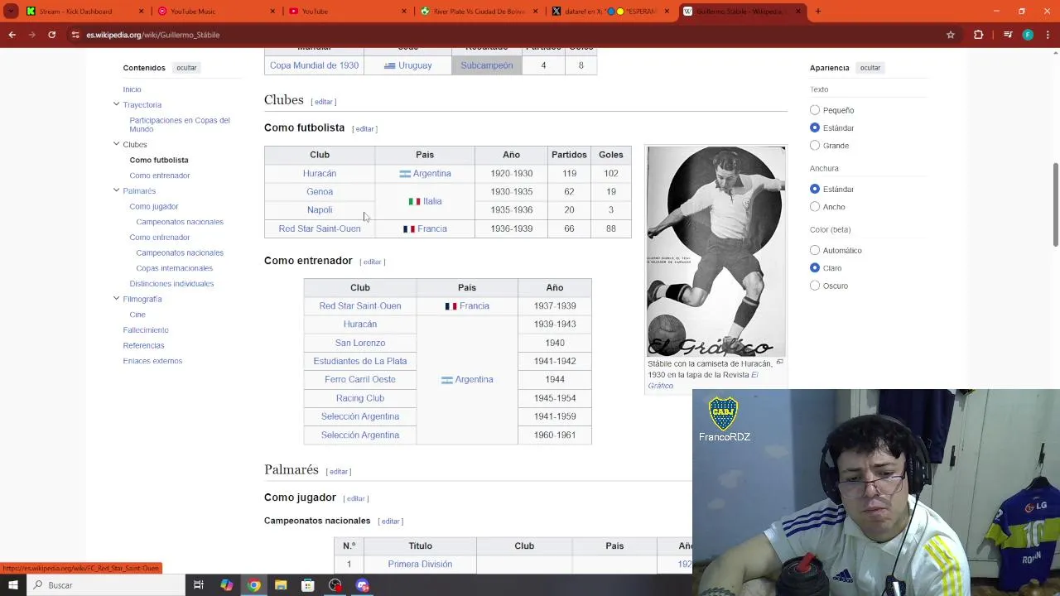Open the Chrome profile avatar

click(x=1028, y=35)
